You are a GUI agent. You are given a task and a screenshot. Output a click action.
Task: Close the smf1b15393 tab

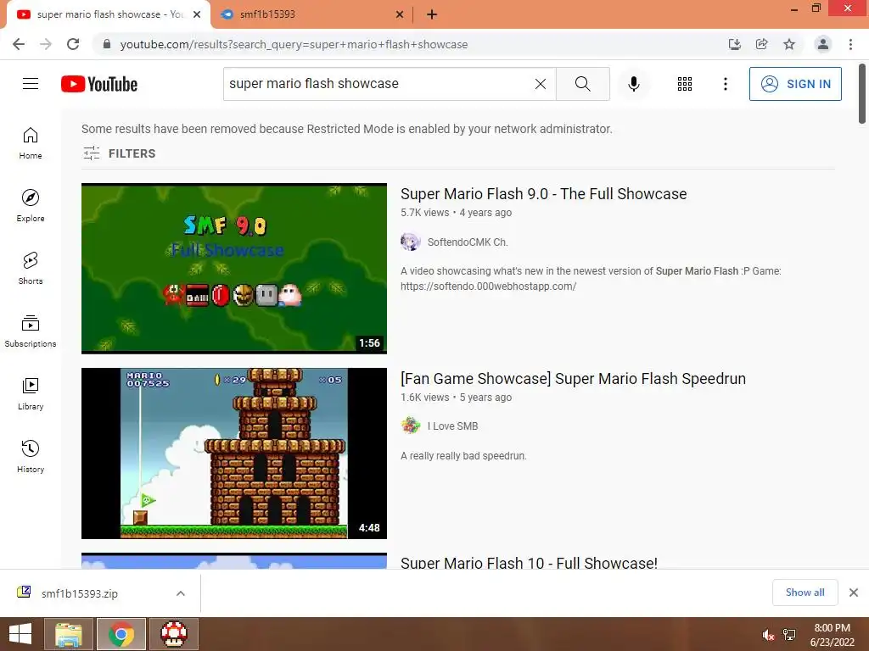(400, 14)
